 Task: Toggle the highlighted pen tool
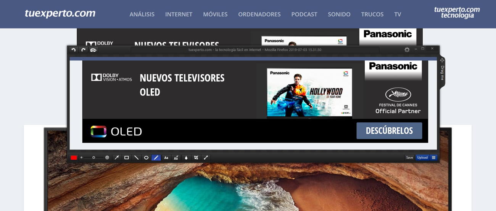[x=156, y=158]
